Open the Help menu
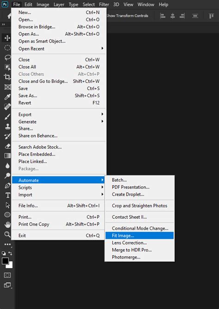Screen dimensions: 219x309 [163, 4]
